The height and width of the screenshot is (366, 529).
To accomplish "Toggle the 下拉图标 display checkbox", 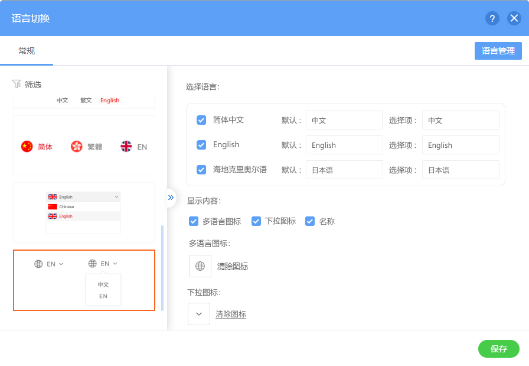I will tap(256, 221).
